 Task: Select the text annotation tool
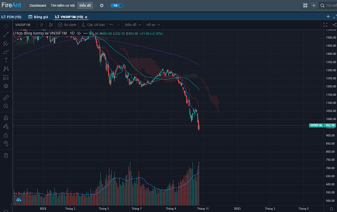[6, 60]
